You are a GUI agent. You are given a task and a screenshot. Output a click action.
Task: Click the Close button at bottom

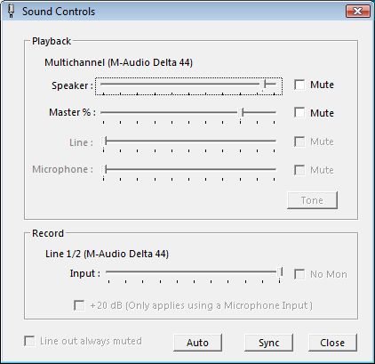[x=332, y=343]
